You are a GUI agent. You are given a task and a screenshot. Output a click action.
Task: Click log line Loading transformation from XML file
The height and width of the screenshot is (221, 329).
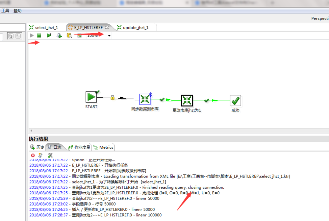(x=160, y=176)
